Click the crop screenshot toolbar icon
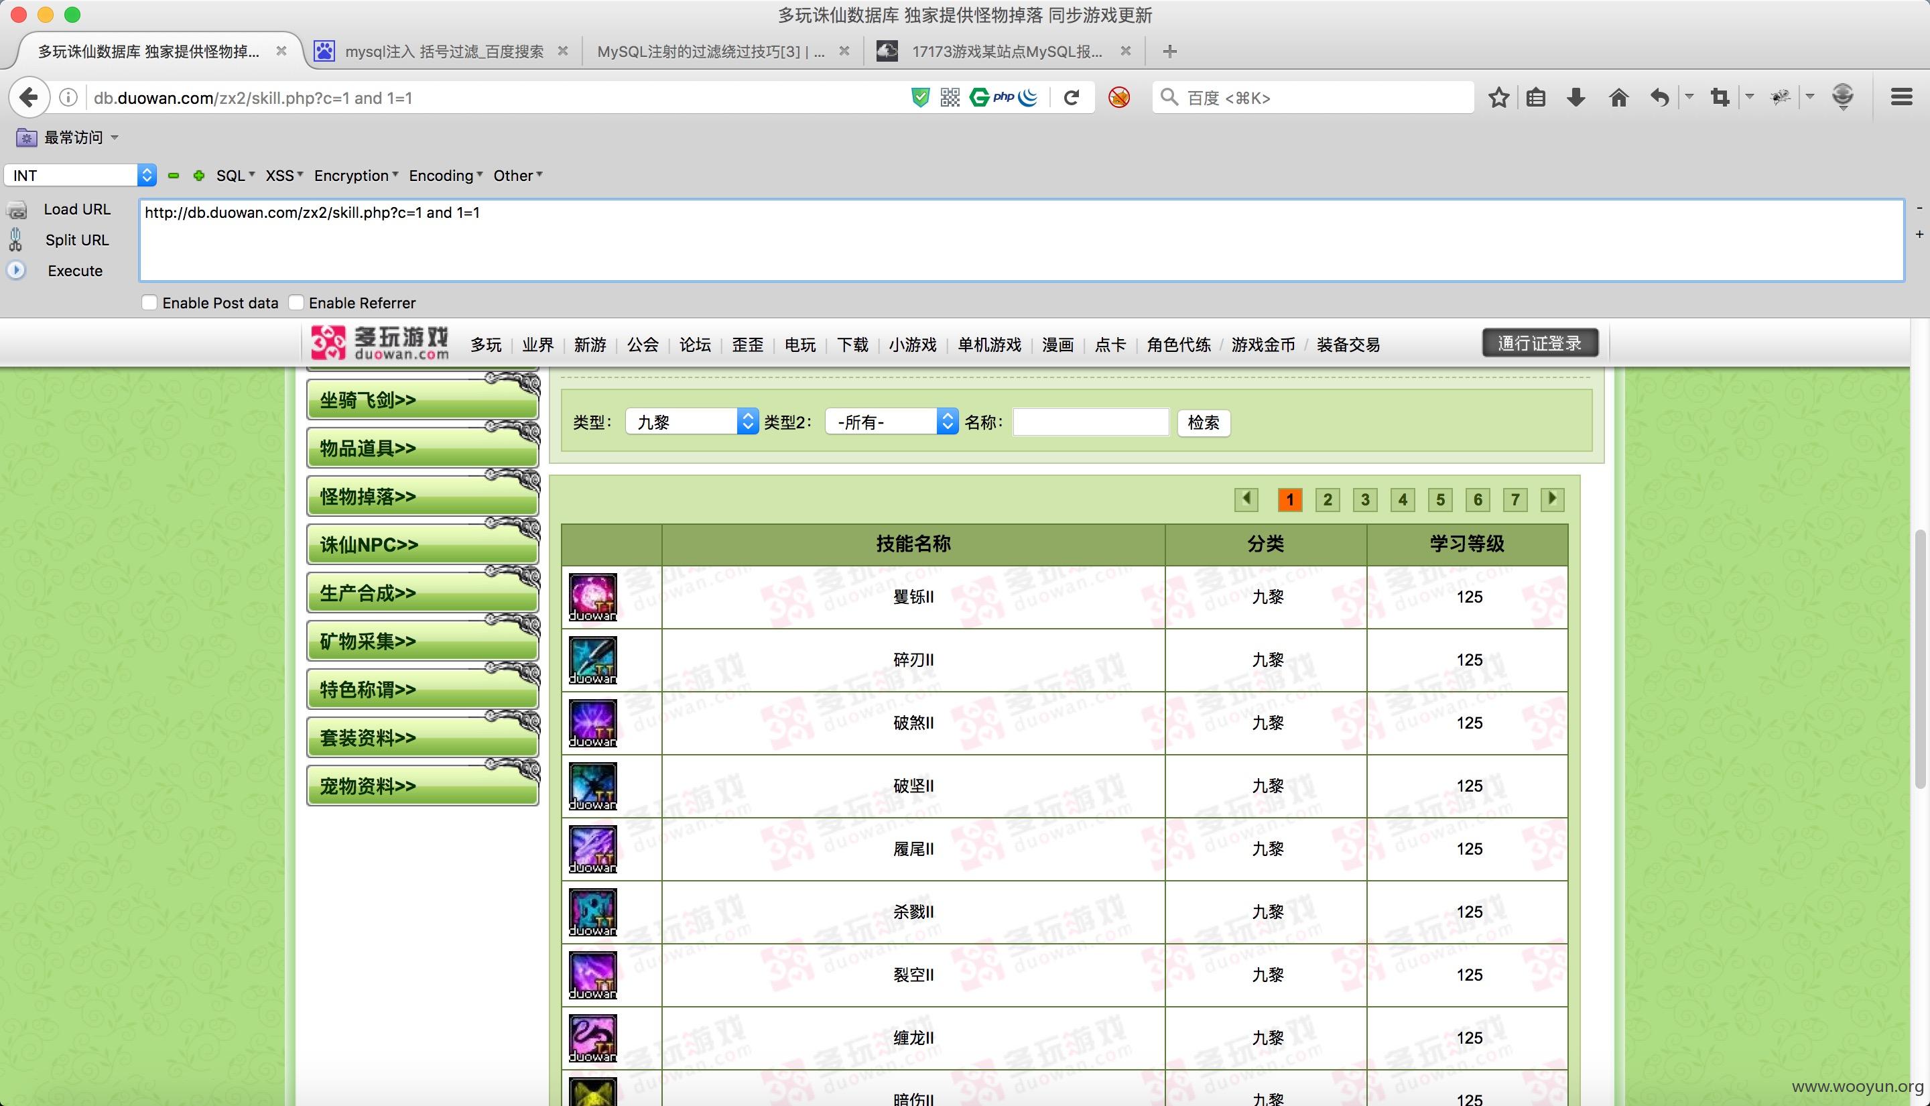Image resolution: width=1930 pixels, height=1106 pixels. [x=1720, y=97]
